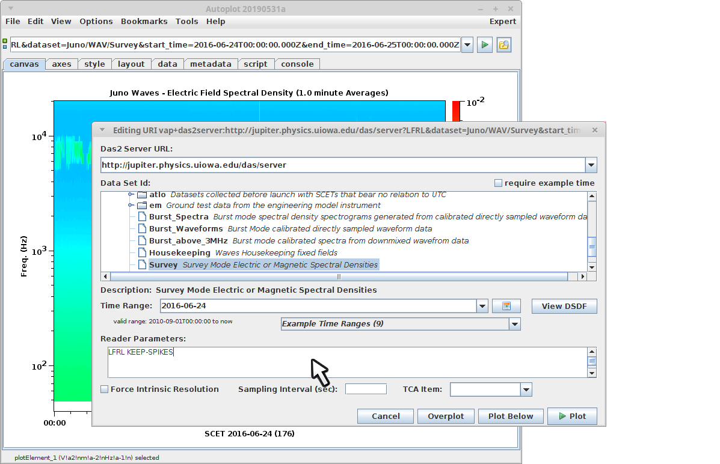Open the Das2 Server URL dropdown
Screen dimensions: 720x464
tap(591, 165)
